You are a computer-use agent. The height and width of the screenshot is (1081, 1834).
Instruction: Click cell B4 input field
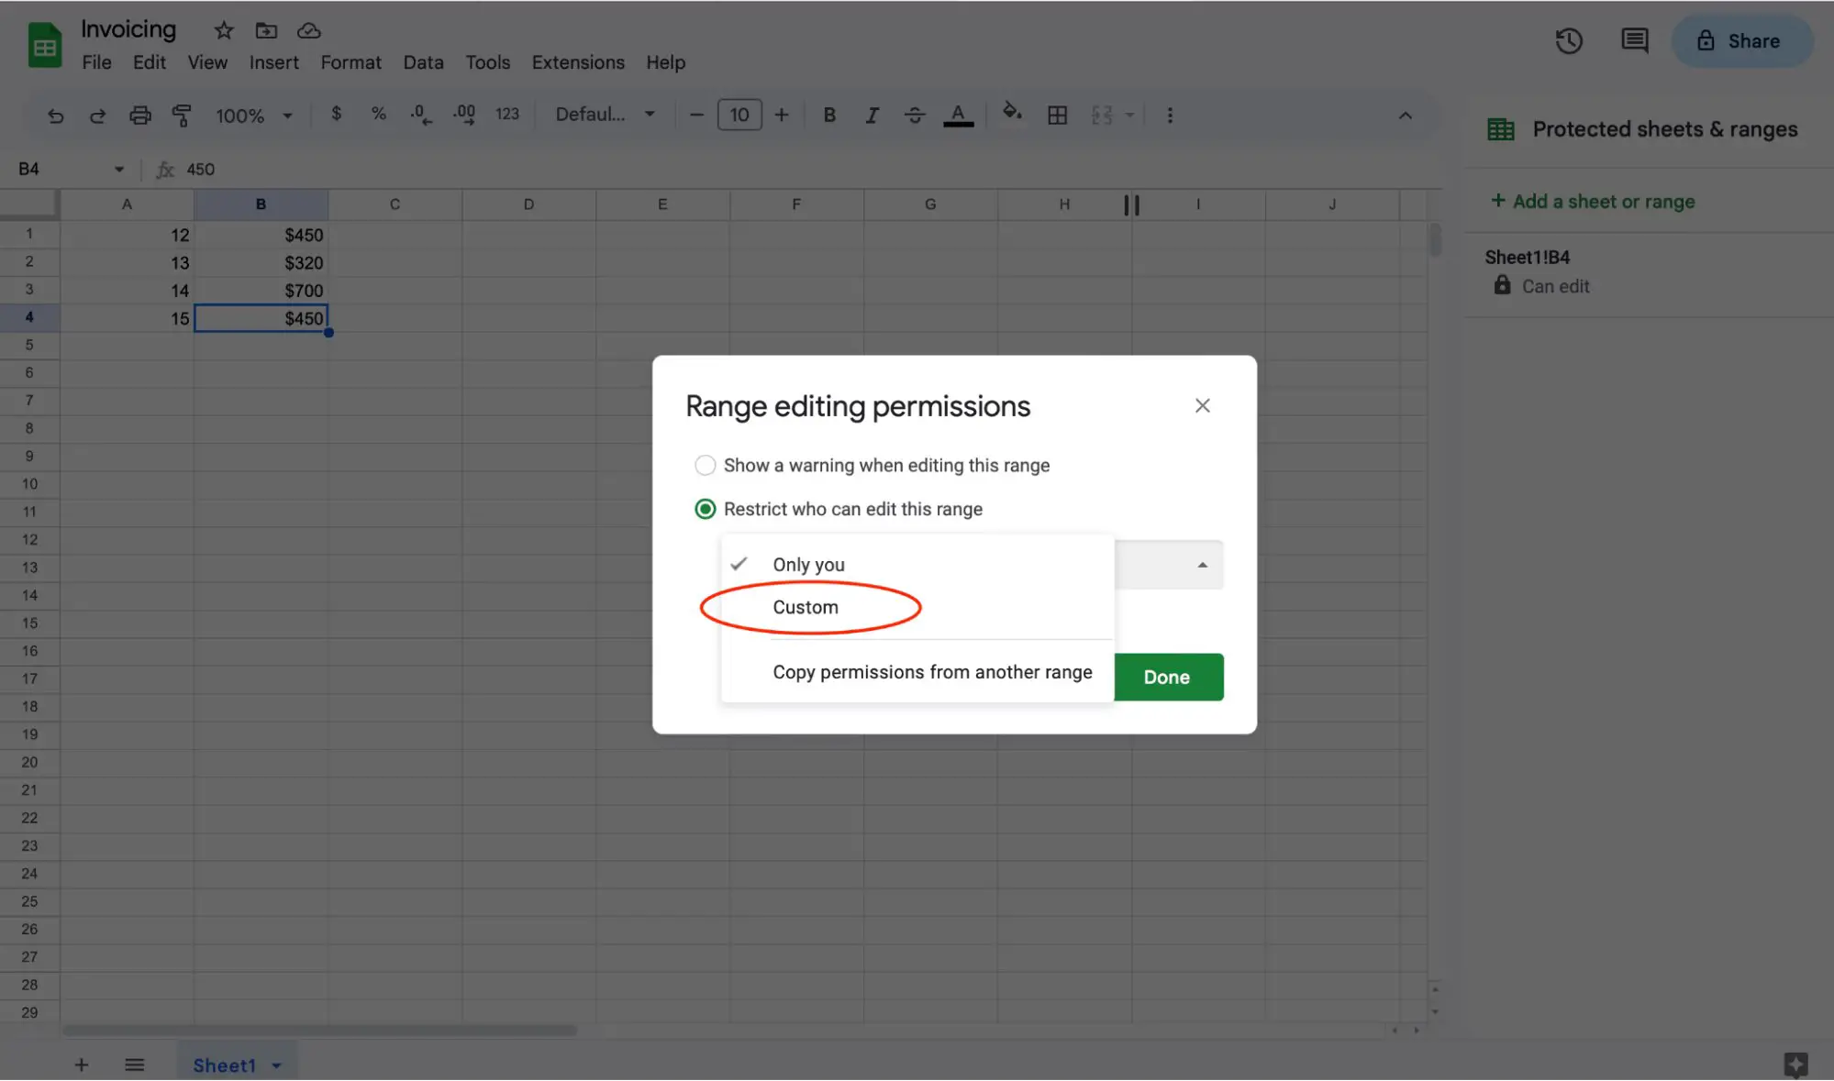[259, 318]
